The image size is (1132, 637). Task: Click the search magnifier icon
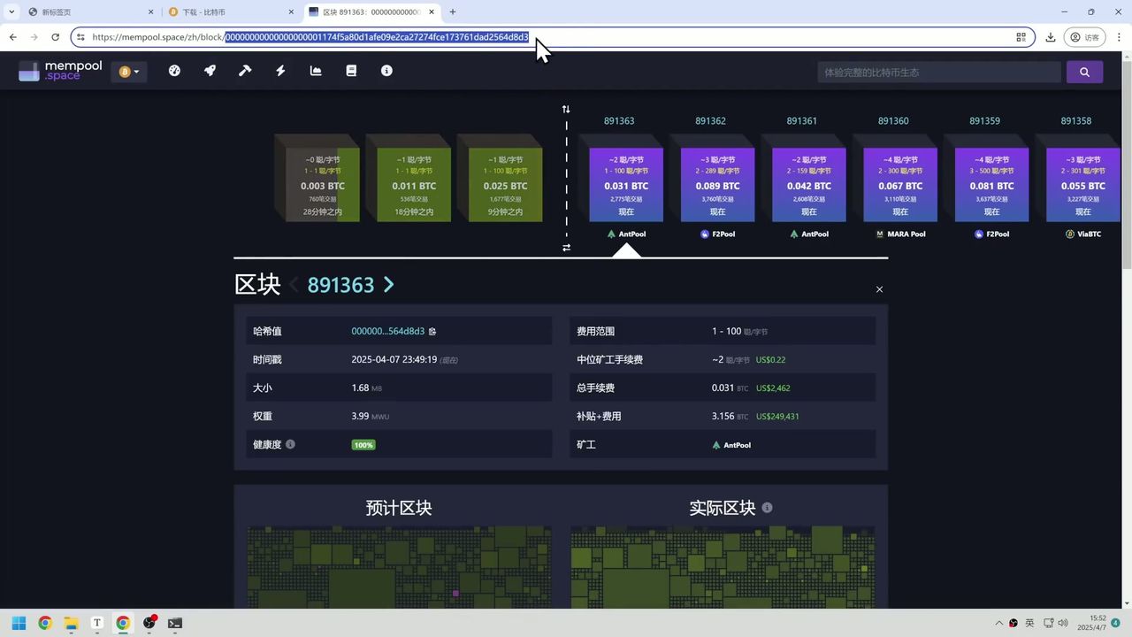(x=1084, y=72)
